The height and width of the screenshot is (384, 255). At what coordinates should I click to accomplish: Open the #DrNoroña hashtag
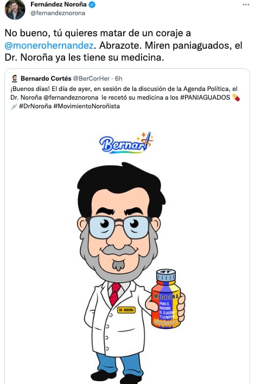coord(35,106)
